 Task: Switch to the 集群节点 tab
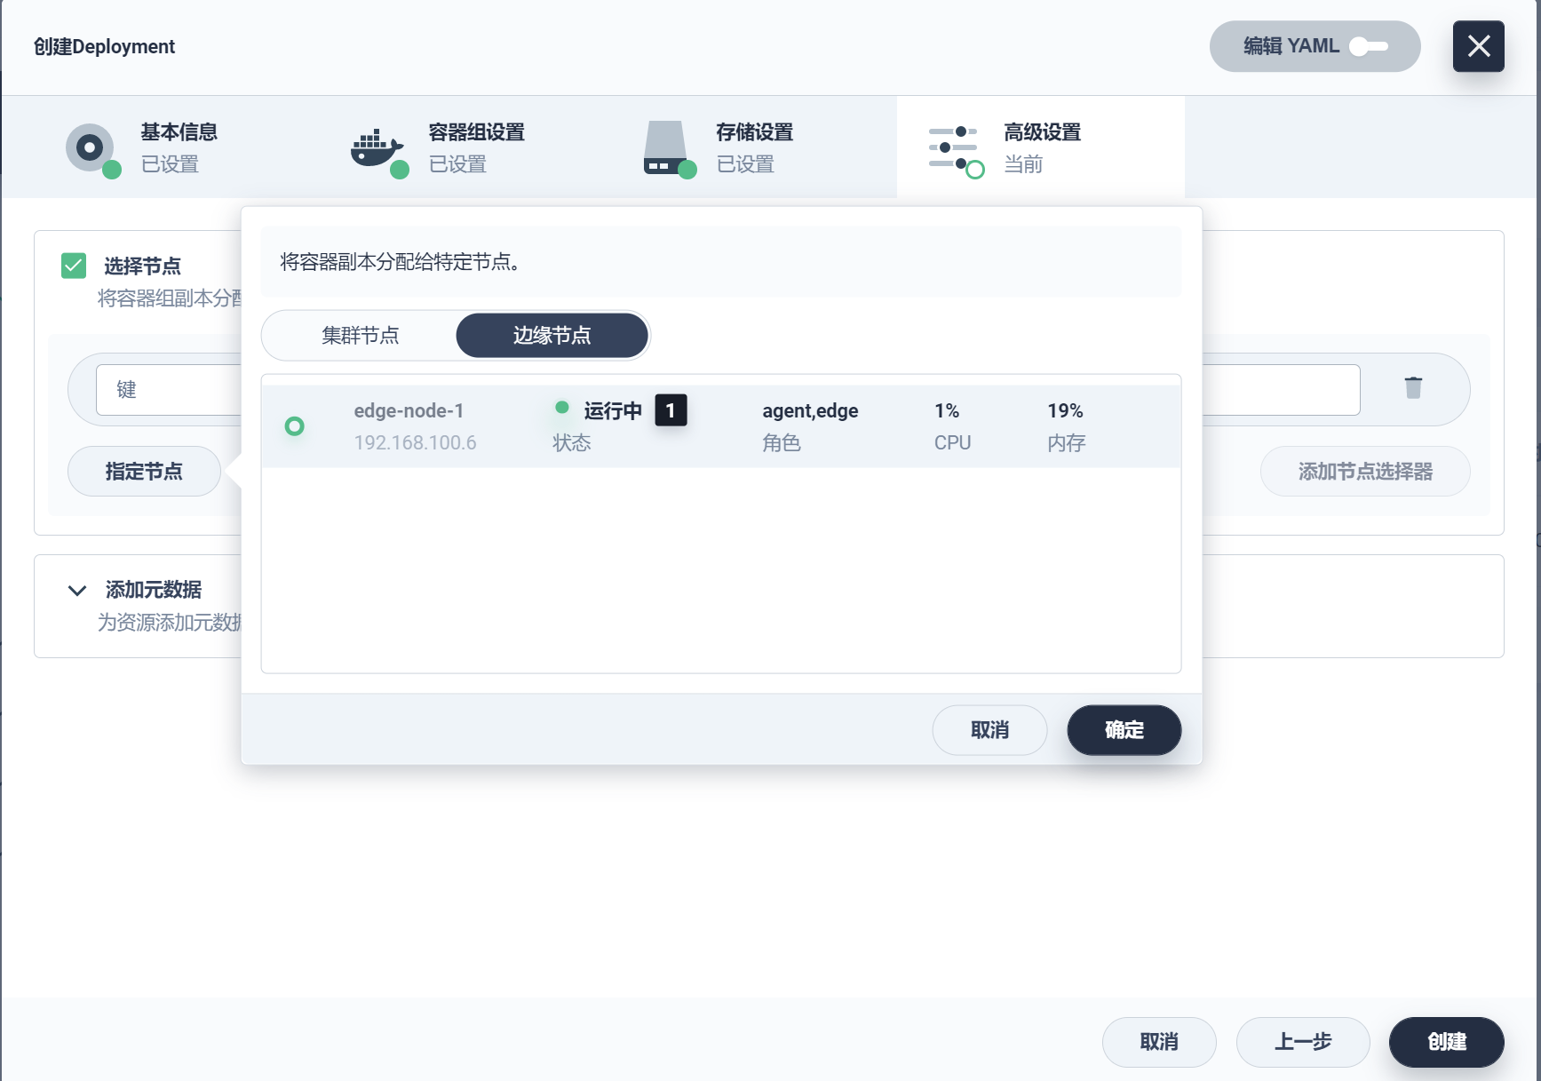[359, 336]
